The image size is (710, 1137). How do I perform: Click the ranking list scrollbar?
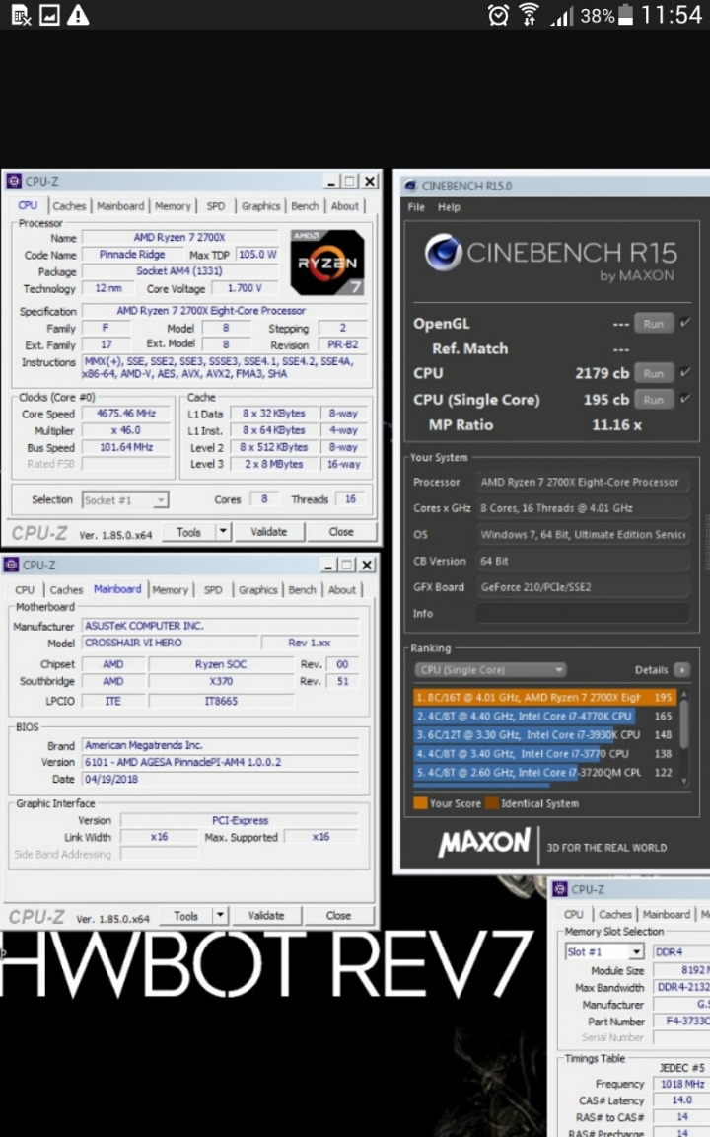(x=684, y=736)
